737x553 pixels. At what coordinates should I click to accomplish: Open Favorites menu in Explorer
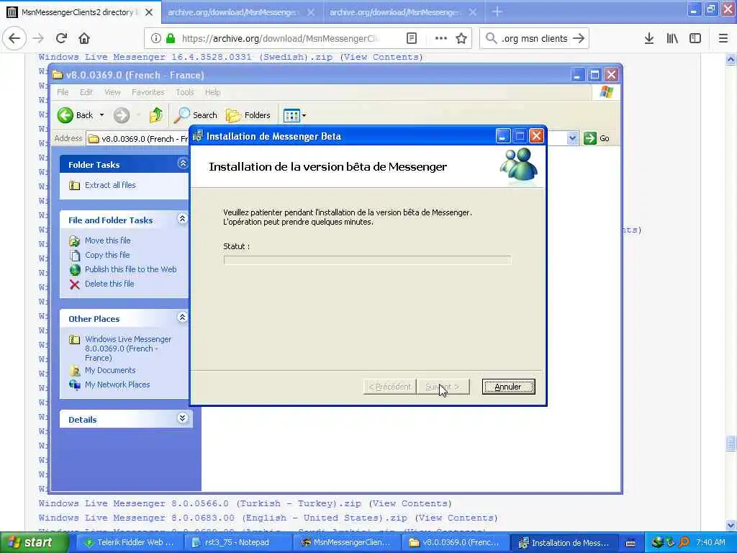click(148, 92)
